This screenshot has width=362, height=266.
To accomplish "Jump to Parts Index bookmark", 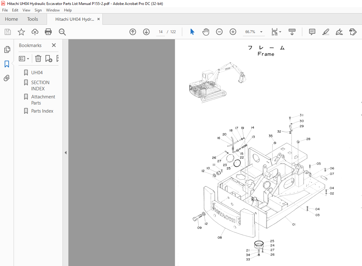I will pyautogui.click(x=42, y=111).
